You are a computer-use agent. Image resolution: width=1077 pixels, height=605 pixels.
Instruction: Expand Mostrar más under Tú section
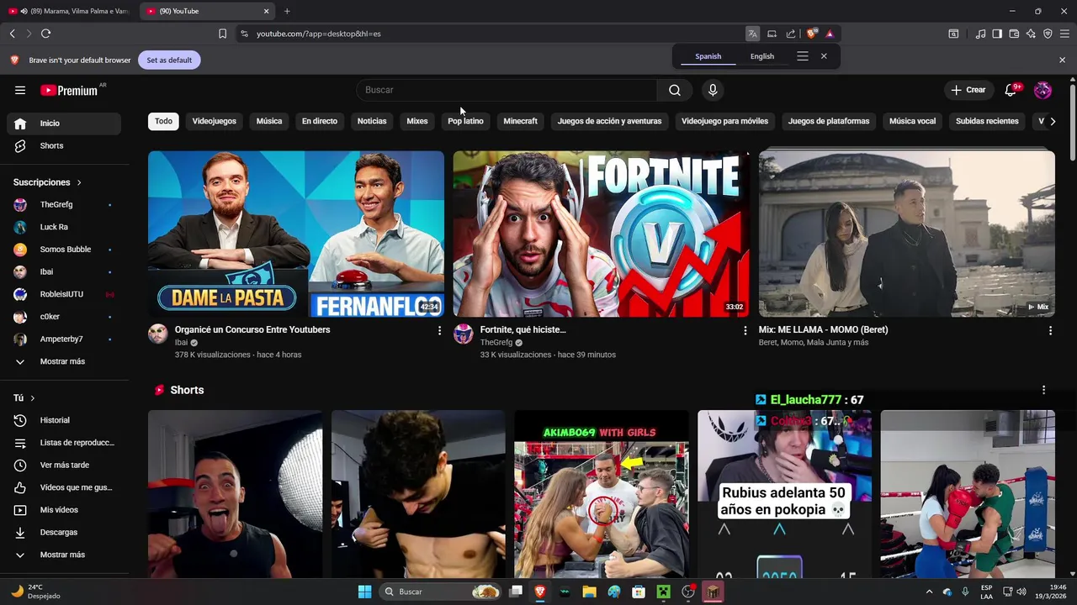pyautogui.click(x=64, y=555)
